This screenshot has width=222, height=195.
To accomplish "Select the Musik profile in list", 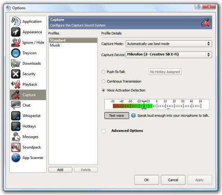I will 73,45.
